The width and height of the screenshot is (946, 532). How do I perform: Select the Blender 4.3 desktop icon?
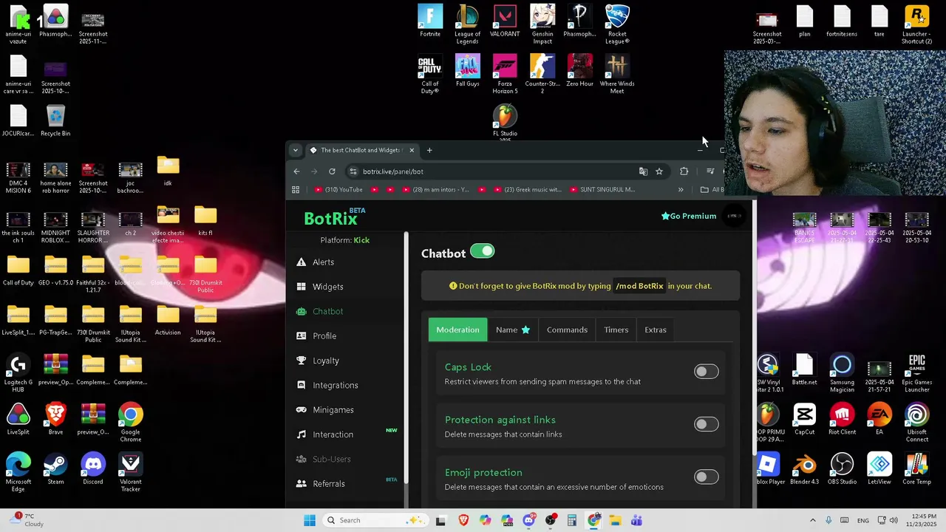(804, 468)
